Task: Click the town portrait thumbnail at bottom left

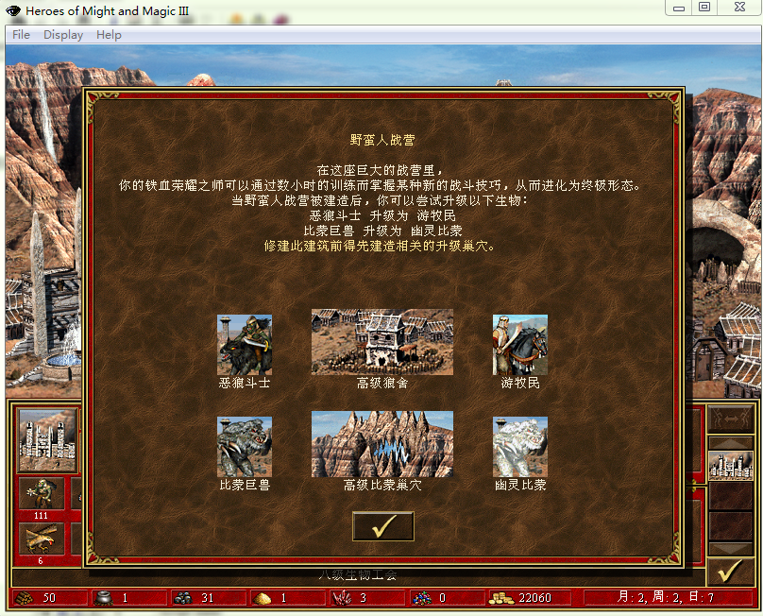Action: [x=47, y=439]
